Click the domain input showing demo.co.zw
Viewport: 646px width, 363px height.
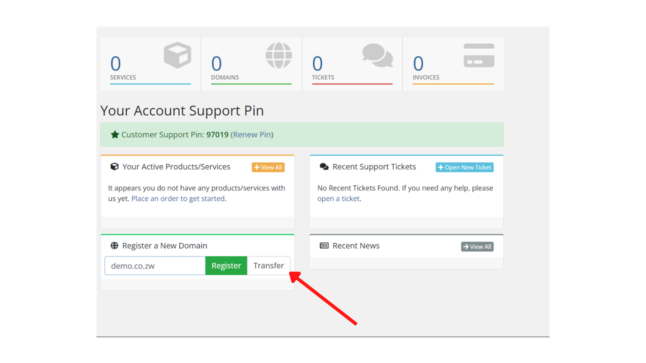click(x=154, y=266)
